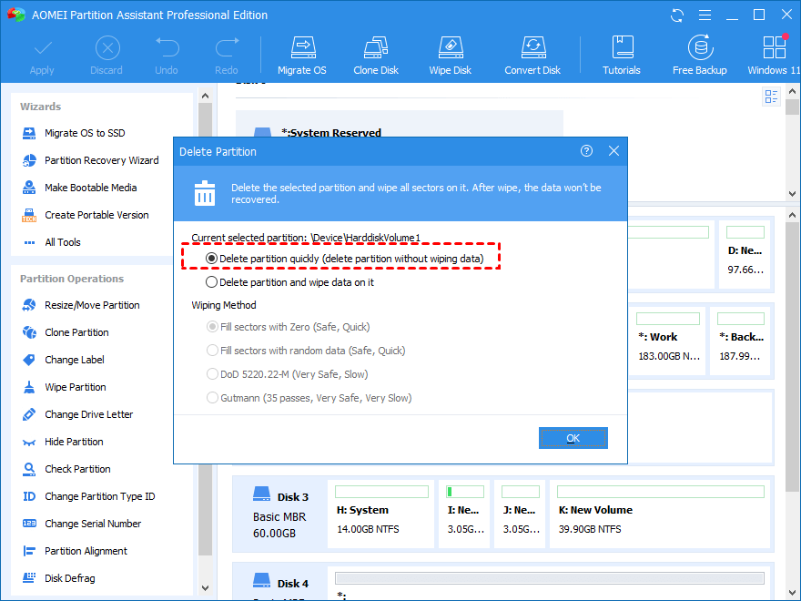Select Delete partition quickly radio button
This screenshot has height=601, width=801.
pyautogui.click(x=211, y=259)
